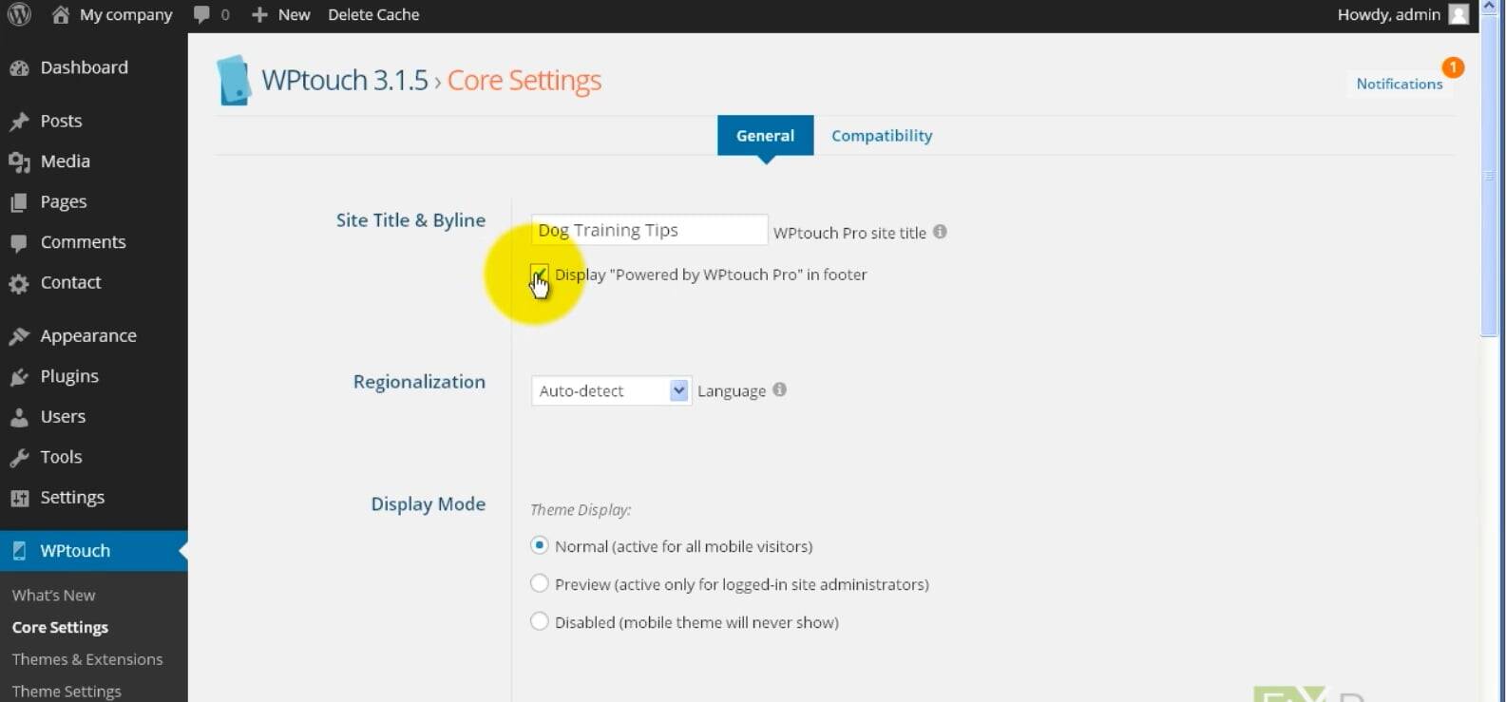
Task: Choose Disabled mobile theme radio option
Action: point(540,621)
